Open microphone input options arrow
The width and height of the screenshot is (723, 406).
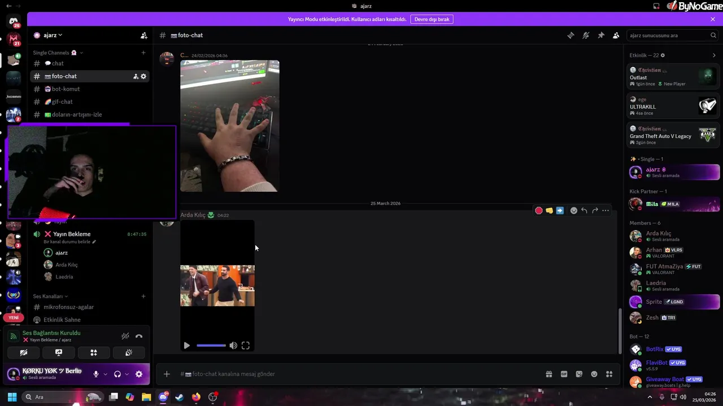(105, 374)
